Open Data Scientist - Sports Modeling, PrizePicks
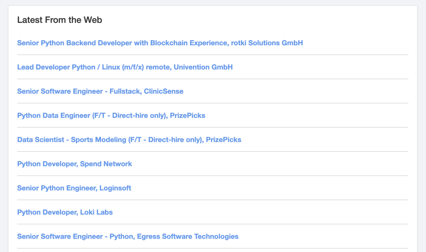The image size is (426, 252). click(129, 140)
